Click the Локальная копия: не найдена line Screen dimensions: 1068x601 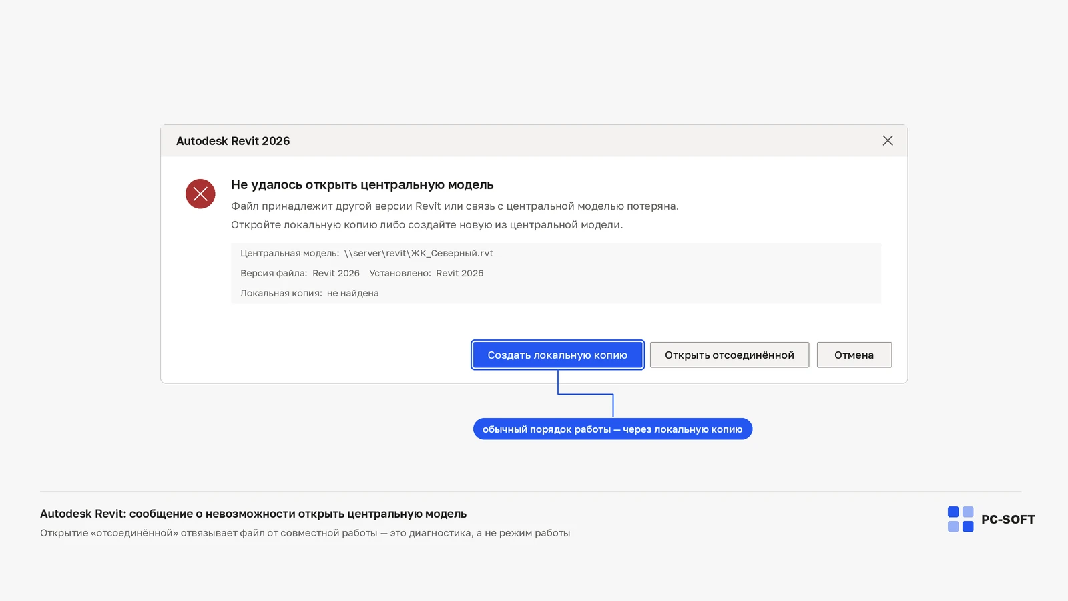point(310,293)
